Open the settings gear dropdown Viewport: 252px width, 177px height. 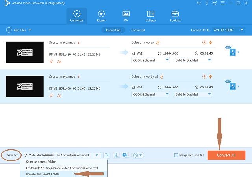pos(137,155)
